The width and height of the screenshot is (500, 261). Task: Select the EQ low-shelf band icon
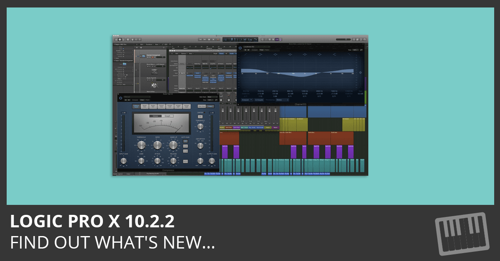coord(260,54)
